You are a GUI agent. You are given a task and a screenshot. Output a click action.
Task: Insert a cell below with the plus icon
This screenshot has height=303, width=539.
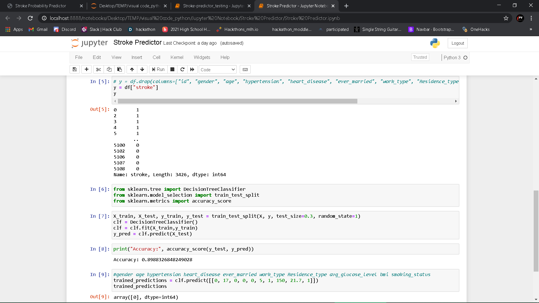tap(86, 69)
